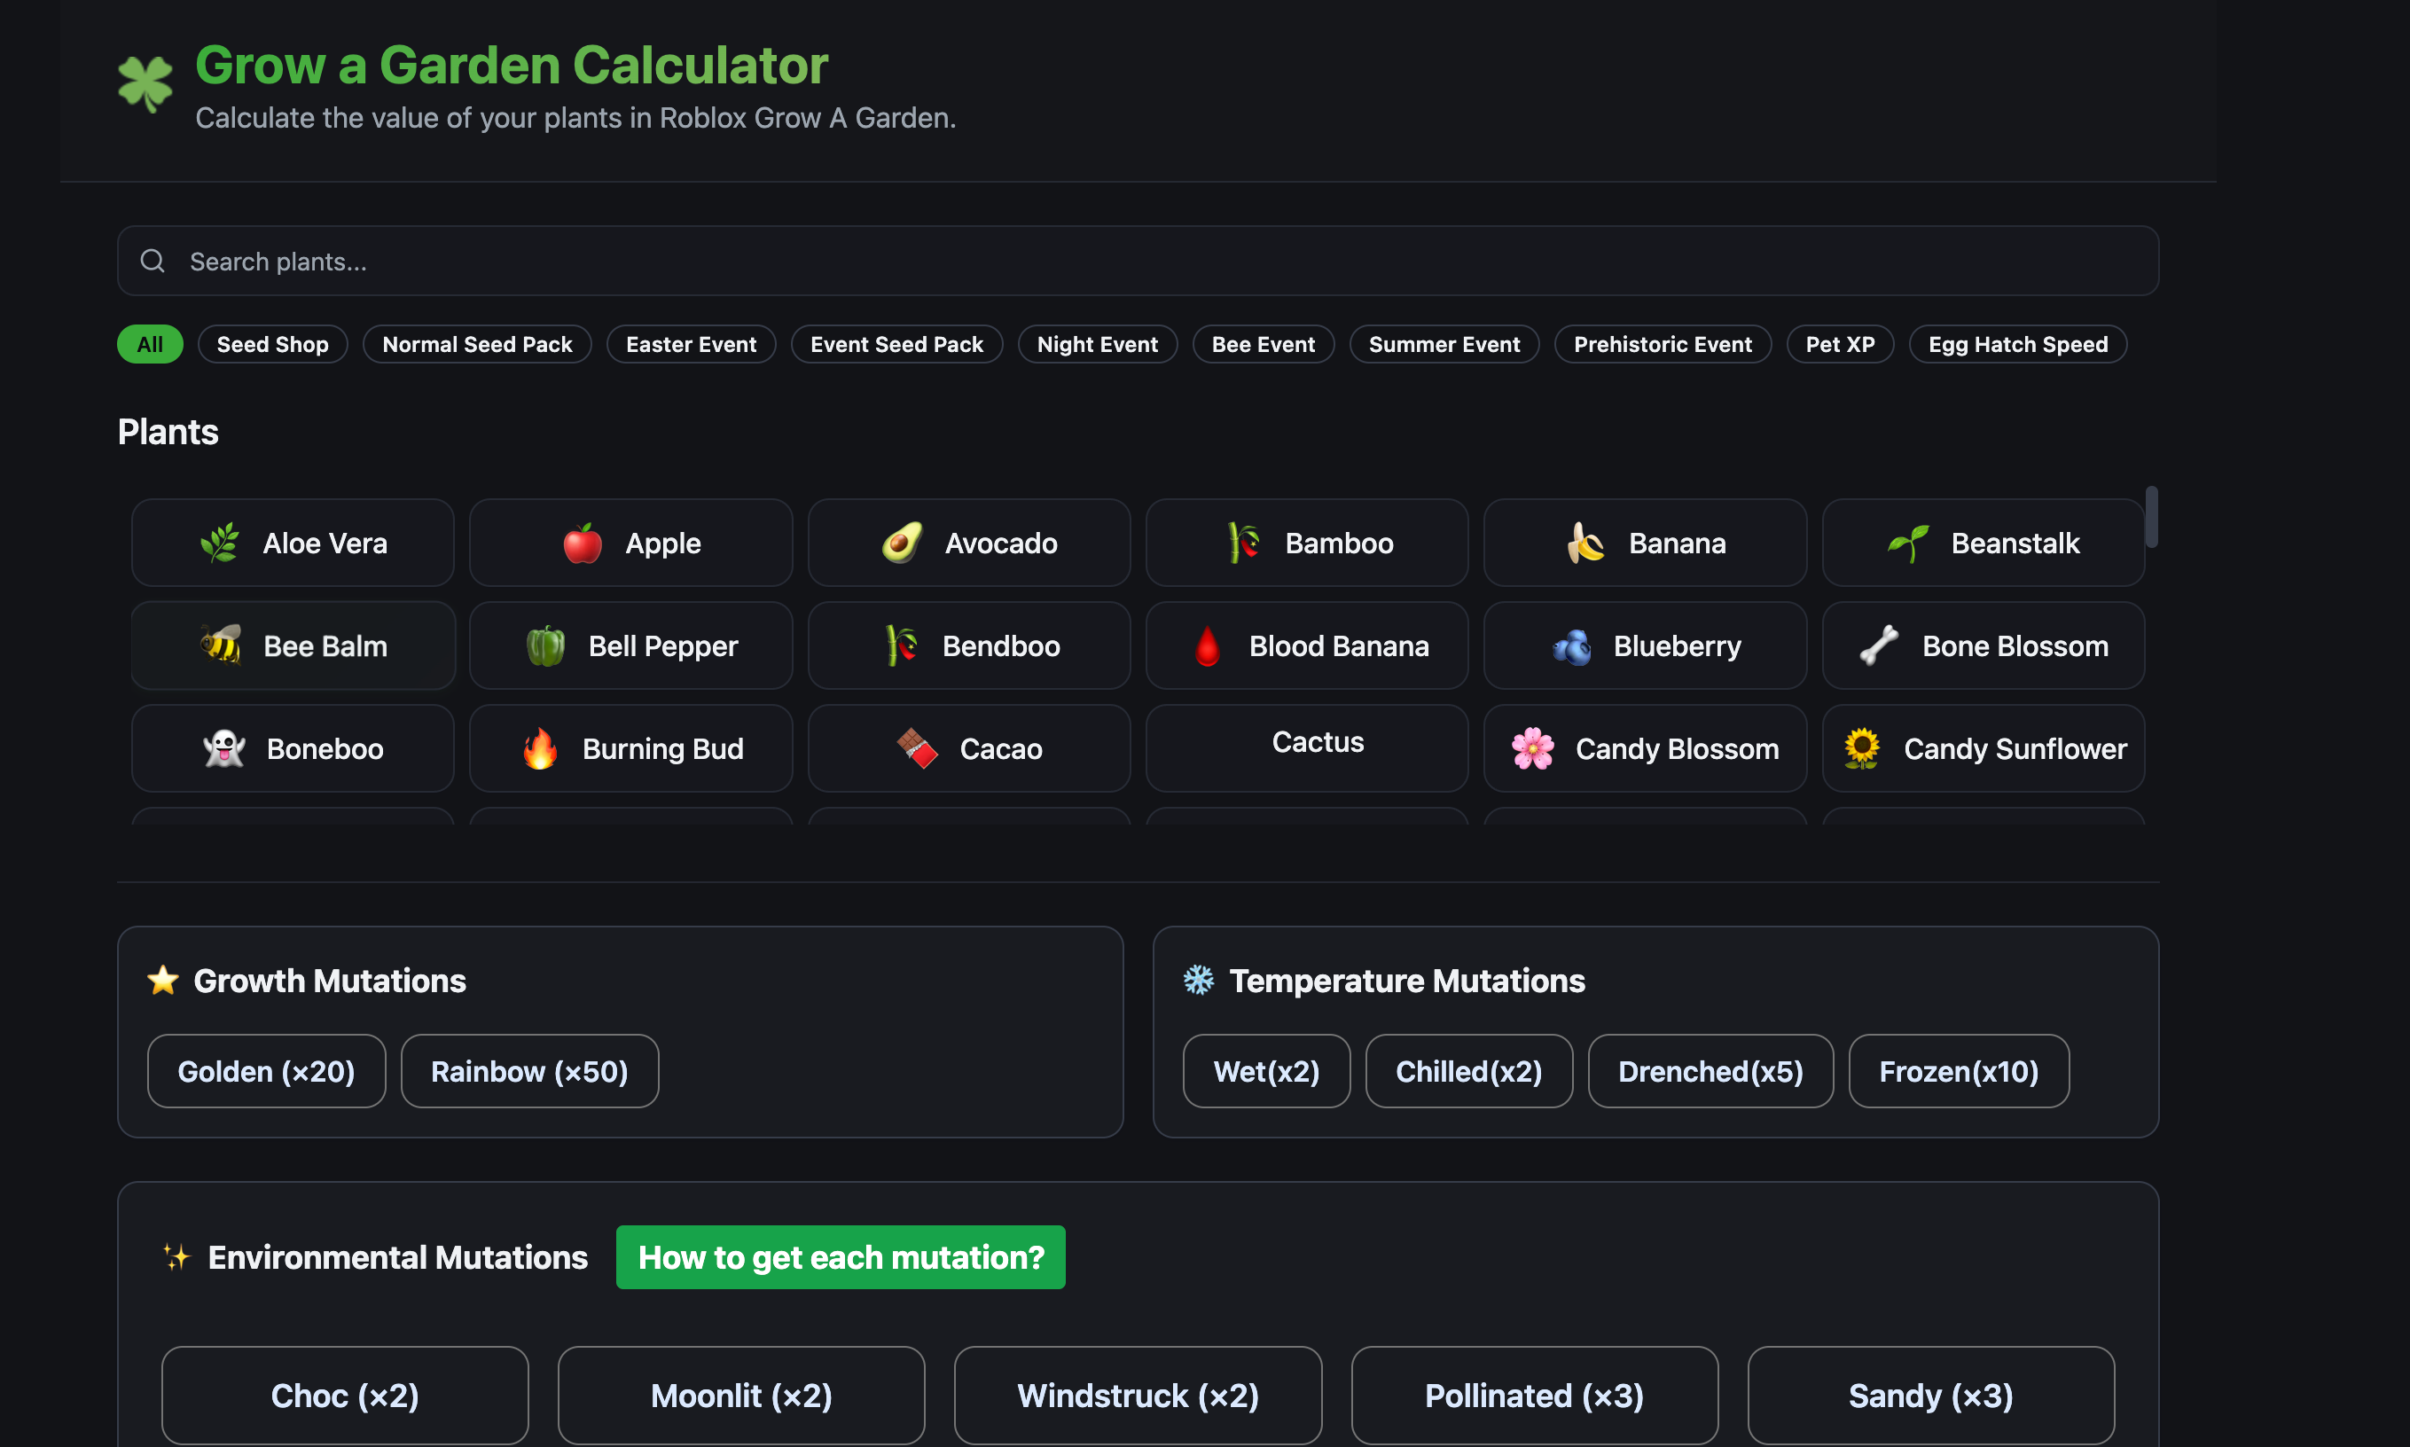This screenshot has height=1447, width=2410.
Task: Click the Bendboo plant icon
Action: coord(901,645)
